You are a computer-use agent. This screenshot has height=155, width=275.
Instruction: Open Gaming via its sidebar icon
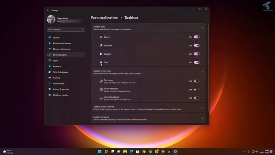[x=50, y=77]
